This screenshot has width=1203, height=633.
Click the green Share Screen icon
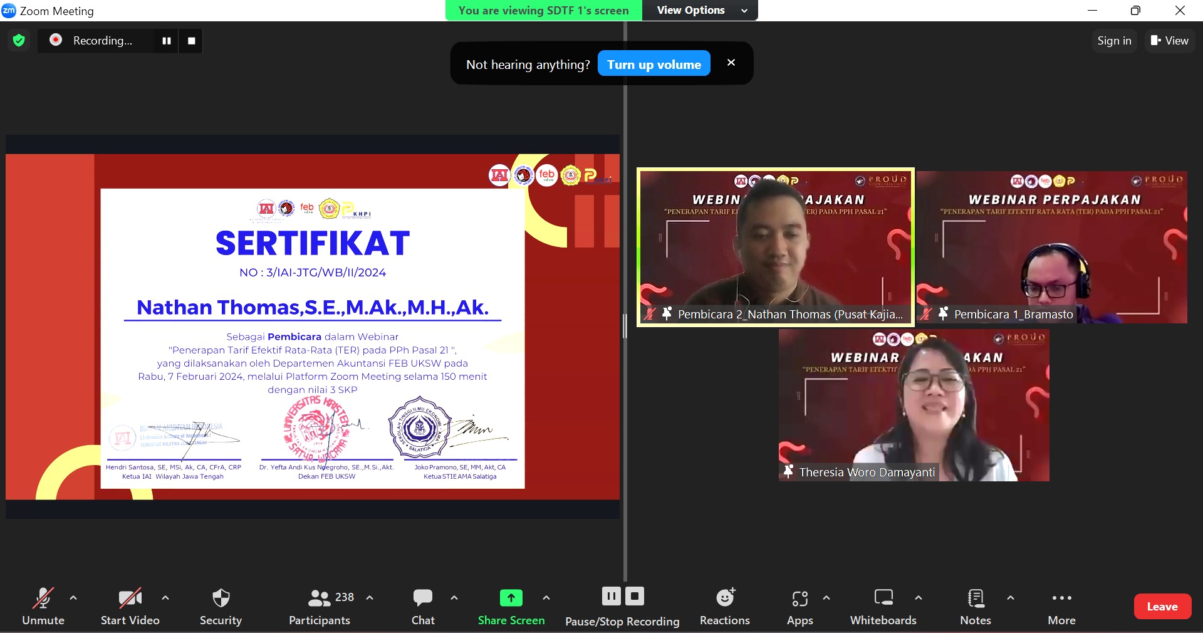pos(511,598)
